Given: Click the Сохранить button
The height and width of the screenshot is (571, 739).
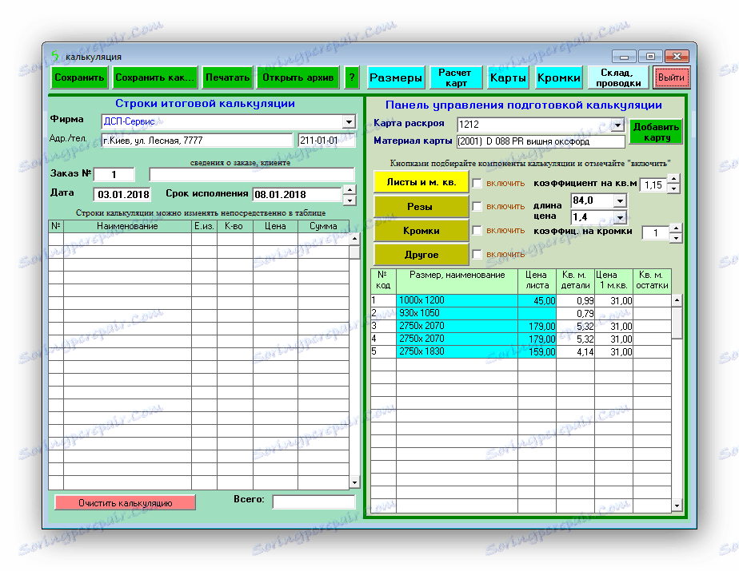Looking at the screenshot, I should [79, 77].
